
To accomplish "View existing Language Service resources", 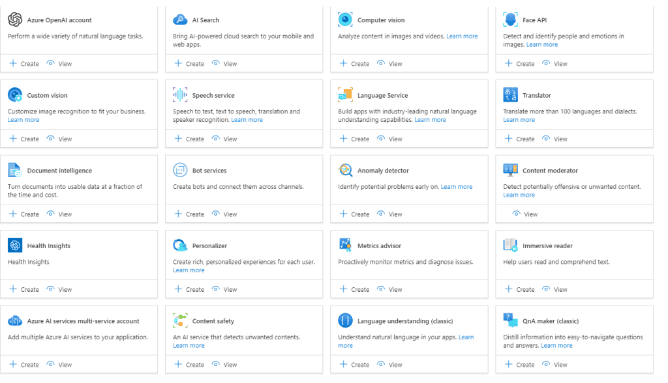I will (x=389, y=139).
